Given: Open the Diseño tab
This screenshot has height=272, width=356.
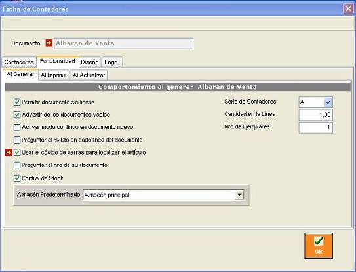Looking at the screenshot, I should tap(90, 62).
